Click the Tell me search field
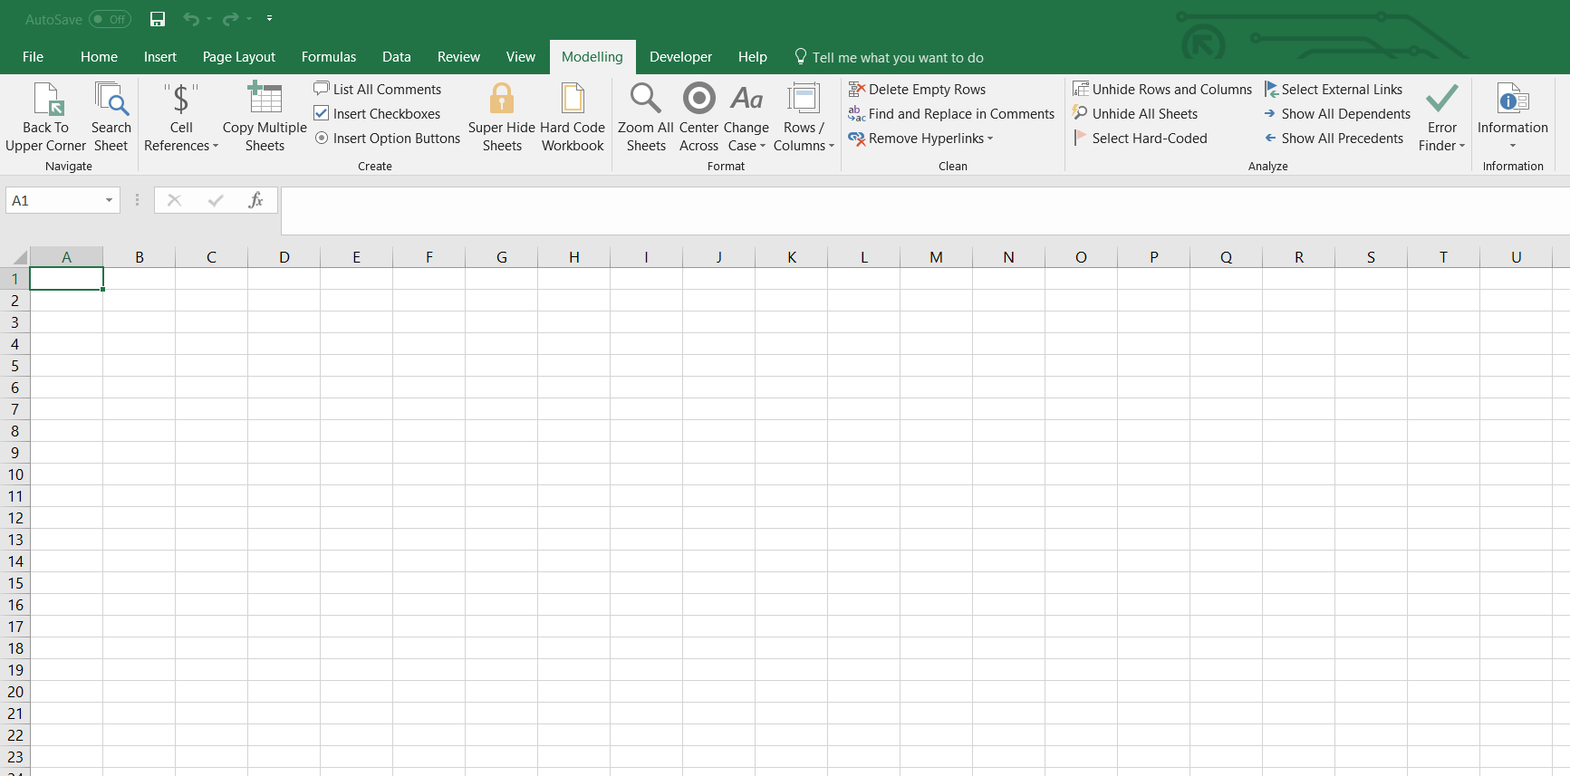This screenshot has width=1570, height=776. pos(897,57)
